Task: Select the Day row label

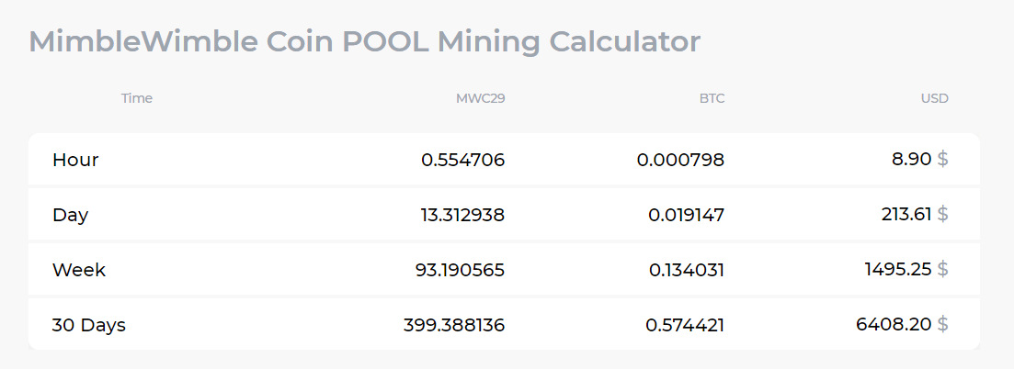Action: (x=70, y=215)
